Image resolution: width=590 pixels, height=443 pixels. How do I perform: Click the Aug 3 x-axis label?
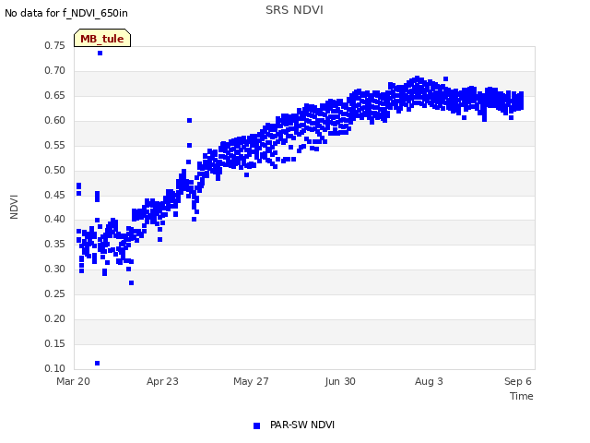tap(429, 381)
